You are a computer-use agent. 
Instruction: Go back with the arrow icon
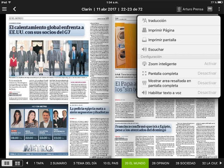tap(14, 9)
